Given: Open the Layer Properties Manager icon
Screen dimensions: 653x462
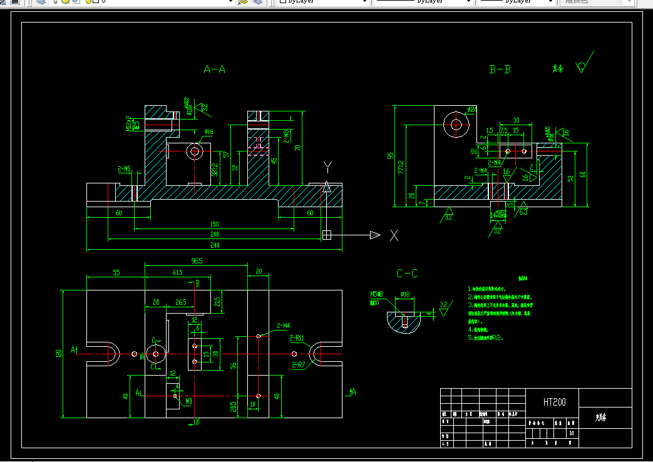Looking at the screenshot, I should [x=41, y=2].
